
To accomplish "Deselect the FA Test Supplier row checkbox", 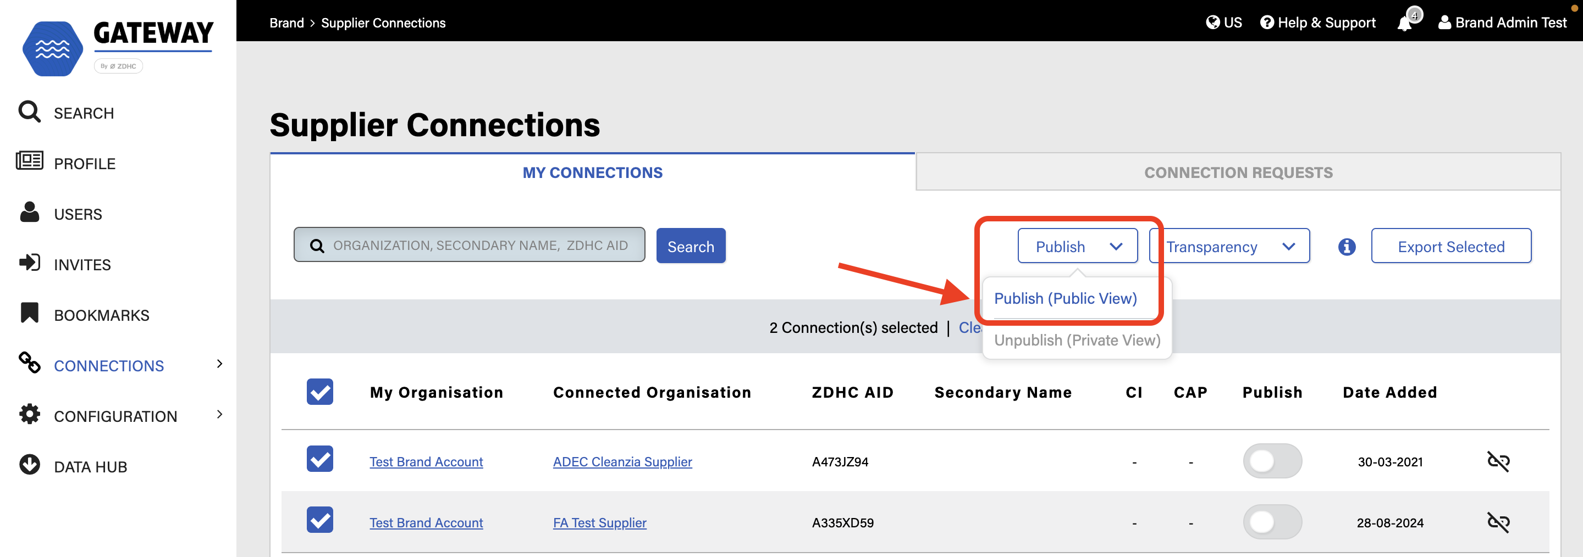I will pos(319,520).
